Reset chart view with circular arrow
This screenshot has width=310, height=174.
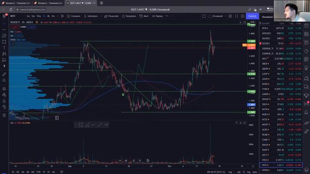pyautogui.click(x=148, y=161)
